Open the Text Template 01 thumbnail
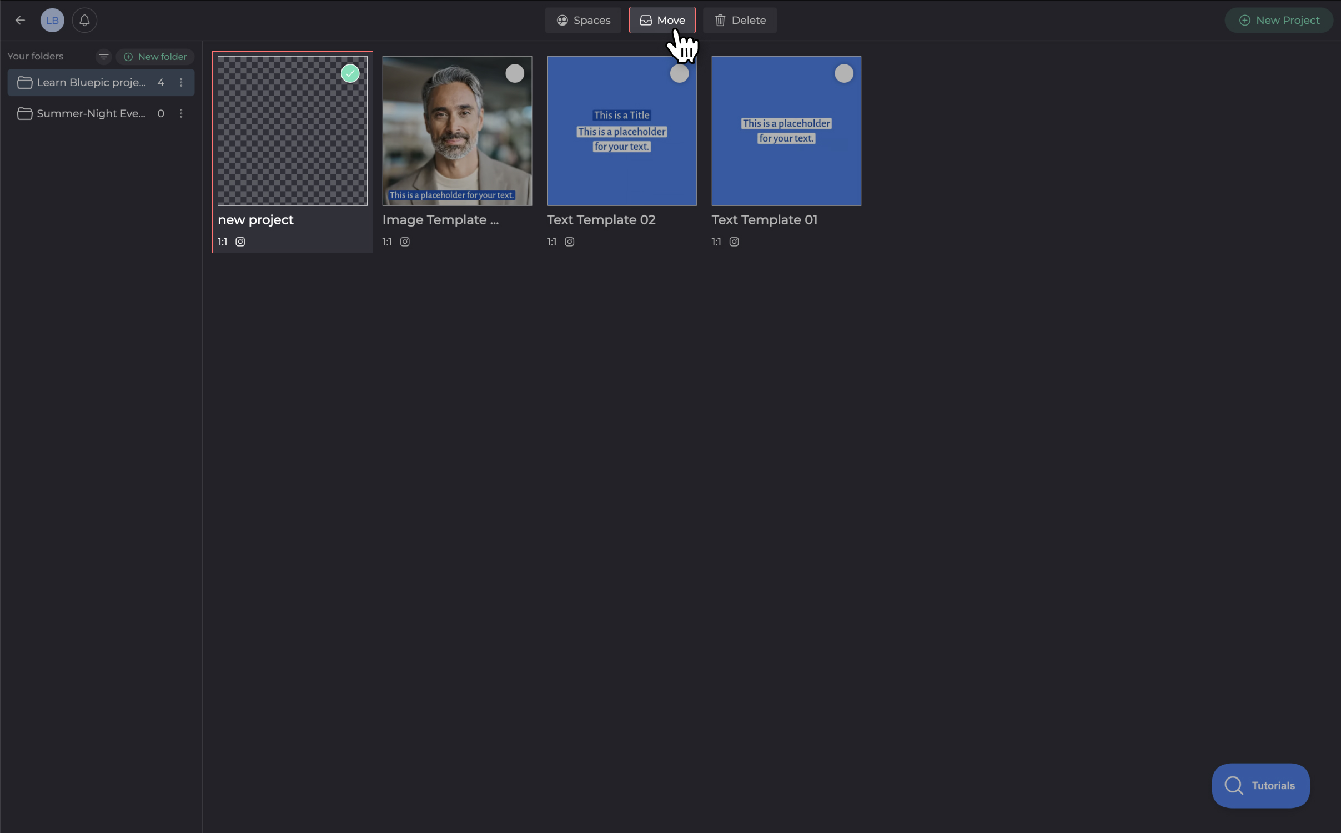Viewport: 1341px width, 833px height. point(786,131)
